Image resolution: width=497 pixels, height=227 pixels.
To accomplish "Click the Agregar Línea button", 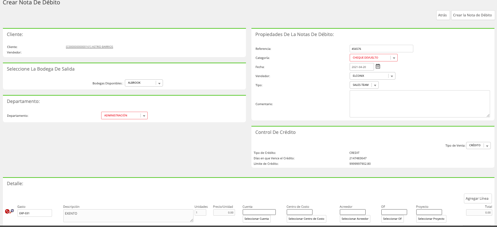I will coord(478,198).
